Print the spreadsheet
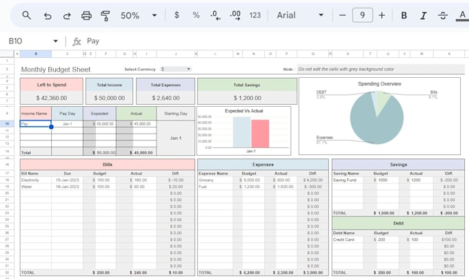469x279 pixels. (x=86, y=16)
